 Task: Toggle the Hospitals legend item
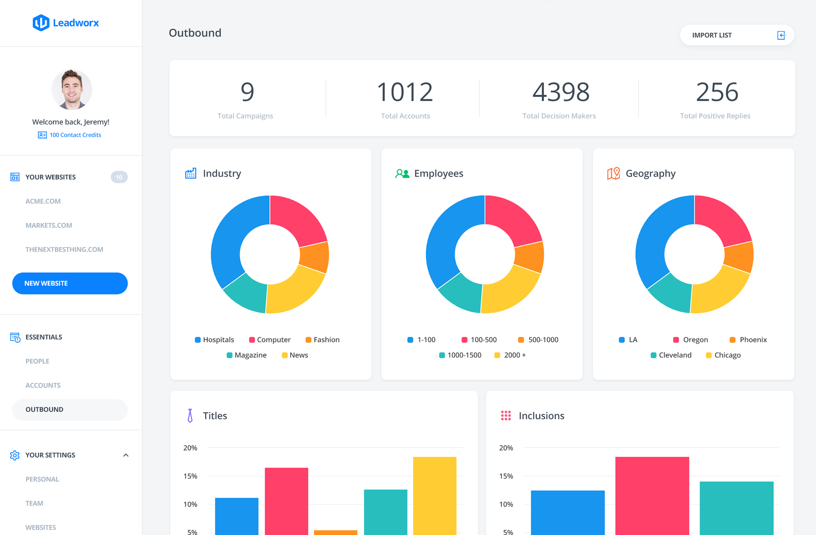[x=215, y=340]
